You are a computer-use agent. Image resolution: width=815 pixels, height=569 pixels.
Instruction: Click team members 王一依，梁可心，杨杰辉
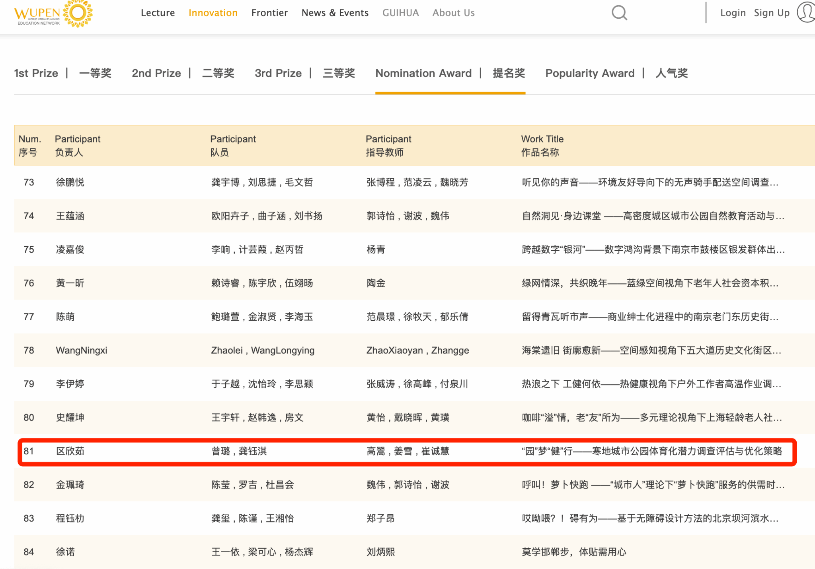pyautogui.click(x=262, y=552)
